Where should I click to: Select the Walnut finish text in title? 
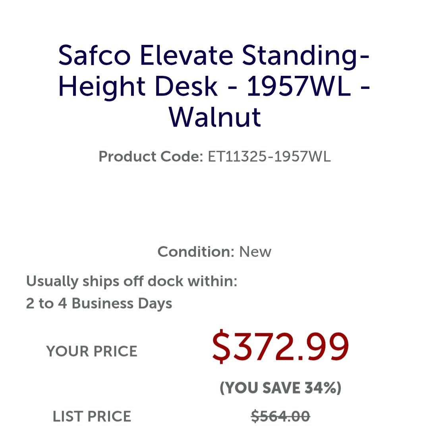[215, 117]
